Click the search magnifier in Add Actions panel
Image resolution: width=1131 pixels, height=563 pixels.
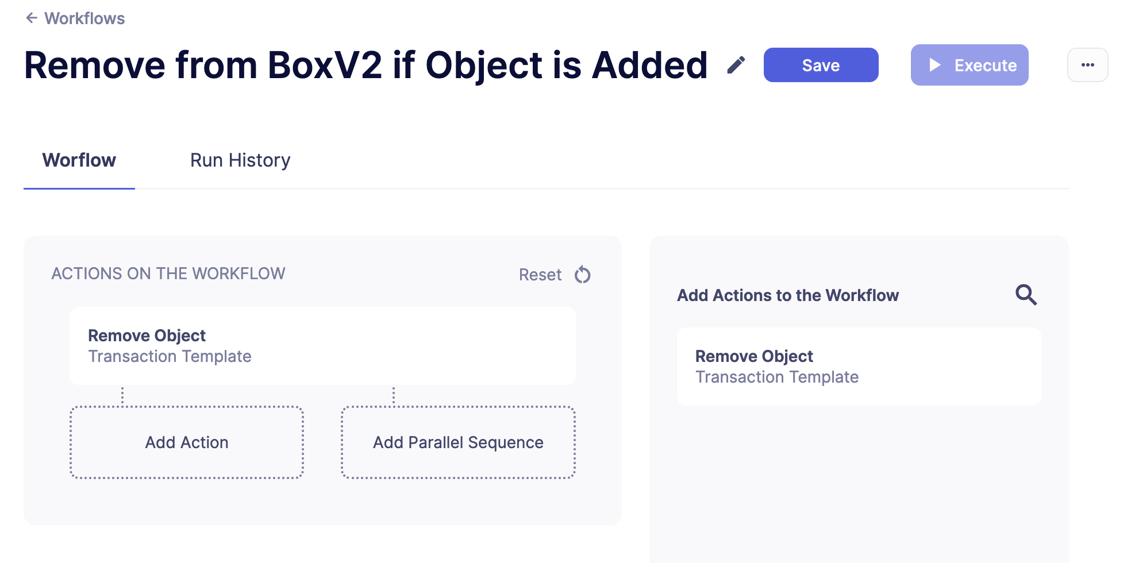[x=1027, y=295]
